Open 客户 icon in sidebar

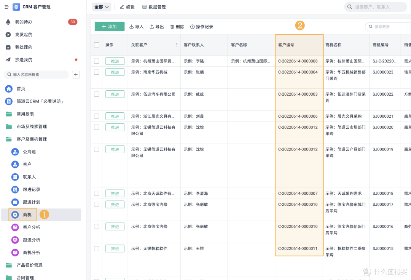pos(15,164)
